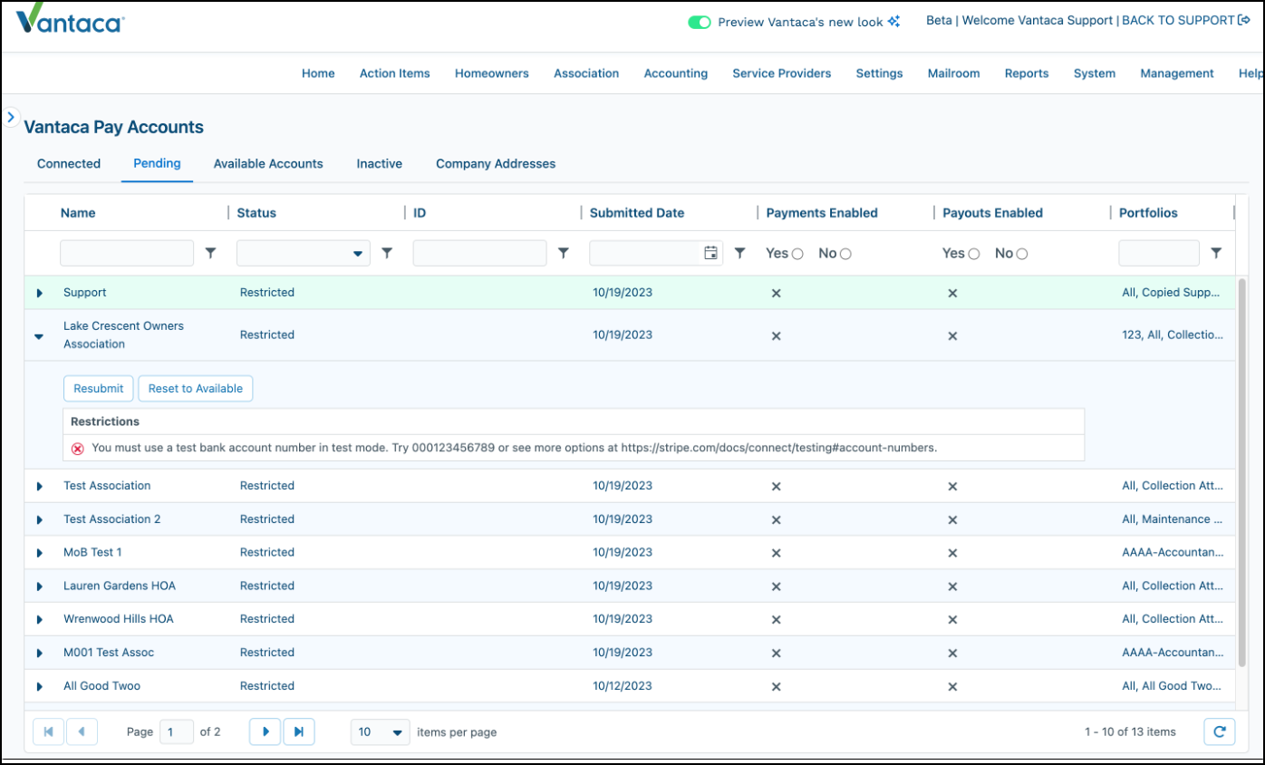Screen dimensions: 1265x765
Task: Click the Vantaca logo
Action: [x=71, y=20]
